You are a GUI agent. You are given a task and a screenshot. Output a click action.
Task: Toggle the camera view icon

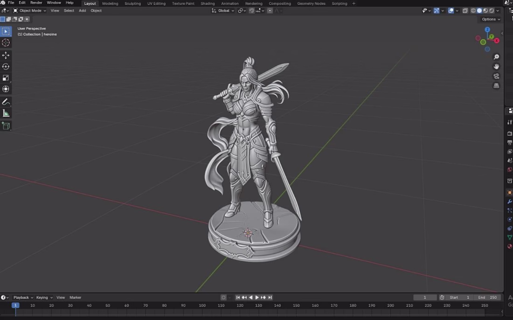tap(496, 76)
